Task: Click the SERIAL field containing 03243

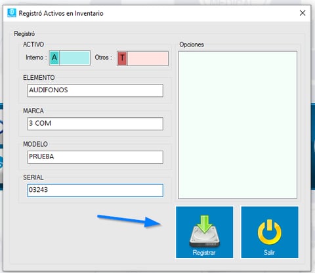Action: [95, 191]
